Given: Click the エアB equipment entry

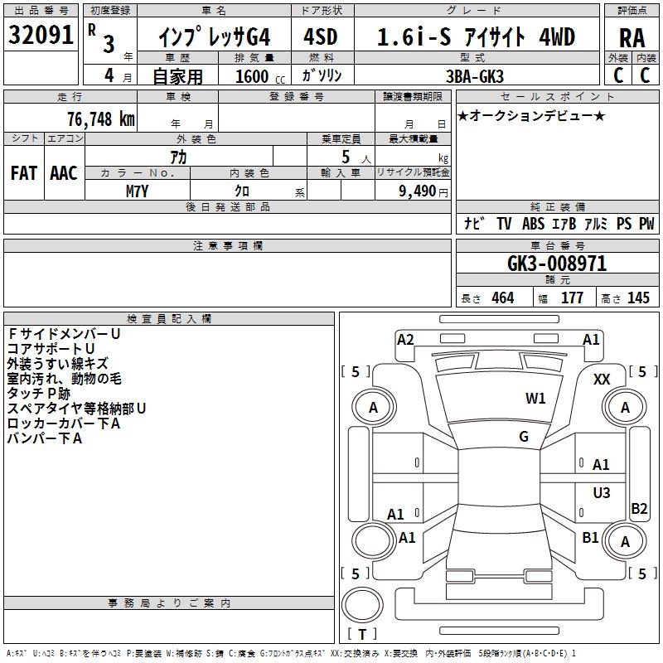Looking at the screenshot, I should [564, 223].
